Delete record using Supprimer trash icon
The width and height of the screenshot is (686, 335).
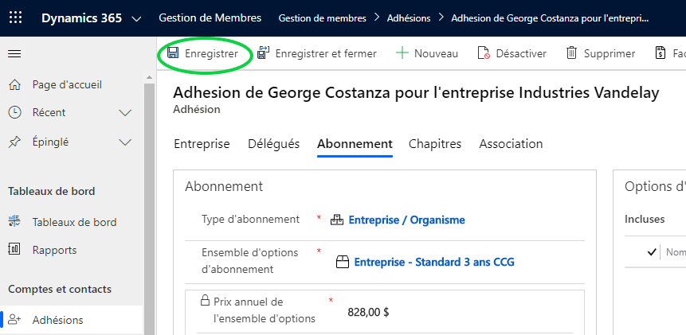point(571,53)
